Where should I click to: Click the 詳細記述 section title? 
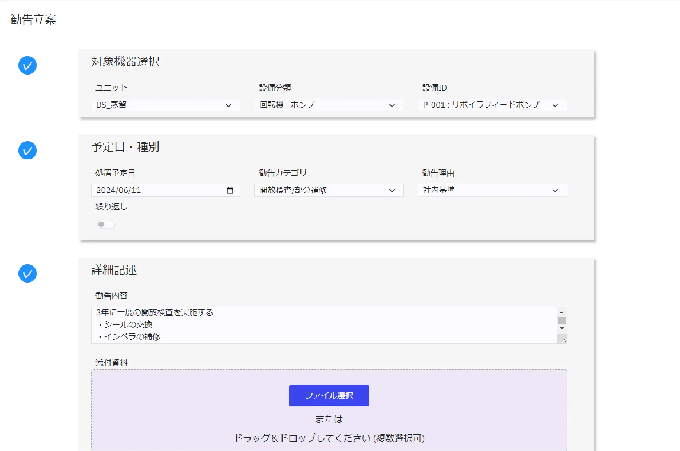click(x=114, y=270)
